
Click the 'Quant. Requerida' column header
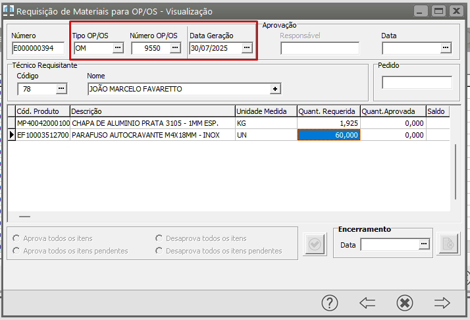[x=328, y=111]
